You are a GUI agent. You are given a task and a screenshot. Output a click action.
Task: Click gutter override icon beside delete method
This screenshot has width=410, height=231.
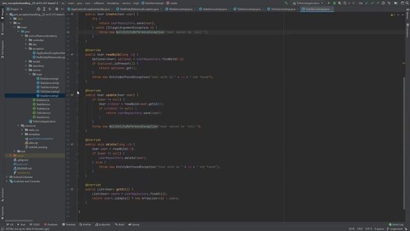click(72, 144)
